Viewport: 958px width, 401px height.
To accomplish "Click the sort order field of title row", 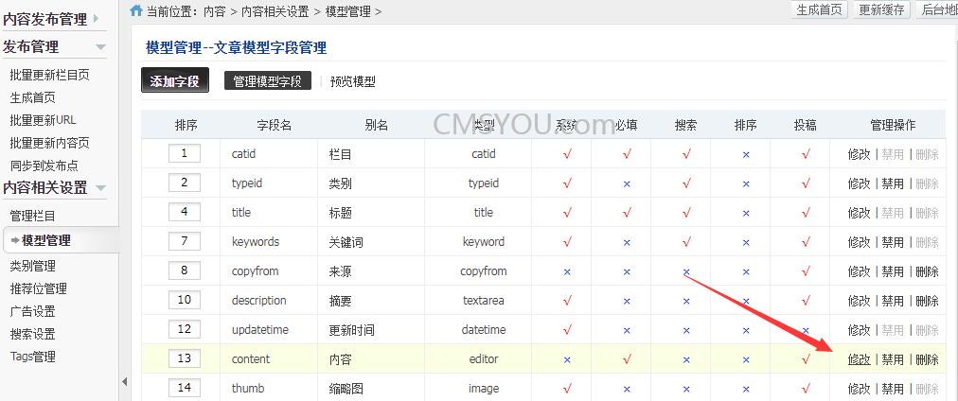I will (x=185, y=212).
